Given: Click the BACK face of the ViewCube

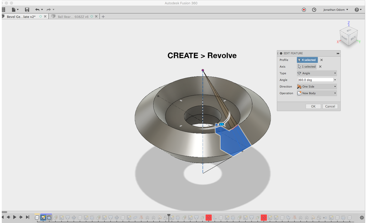Looking at the screenshot, I should tap(353, 38).
